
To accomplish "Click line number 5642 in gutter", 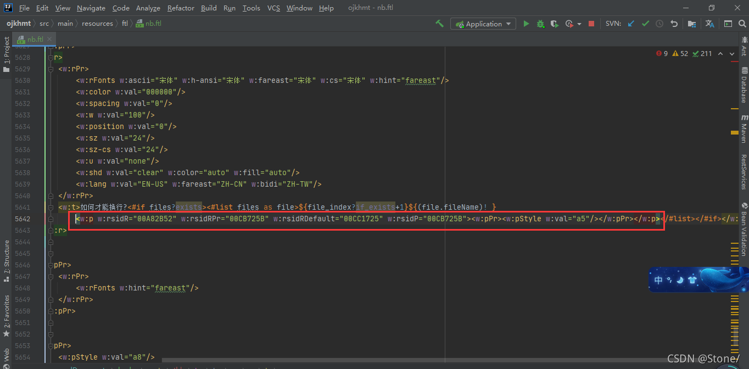I will click(23, 219).
